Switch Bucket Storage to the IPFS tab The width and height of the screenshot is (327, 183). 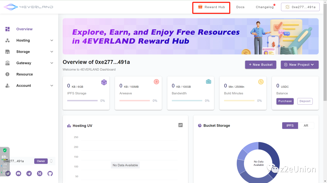(290, 125)
